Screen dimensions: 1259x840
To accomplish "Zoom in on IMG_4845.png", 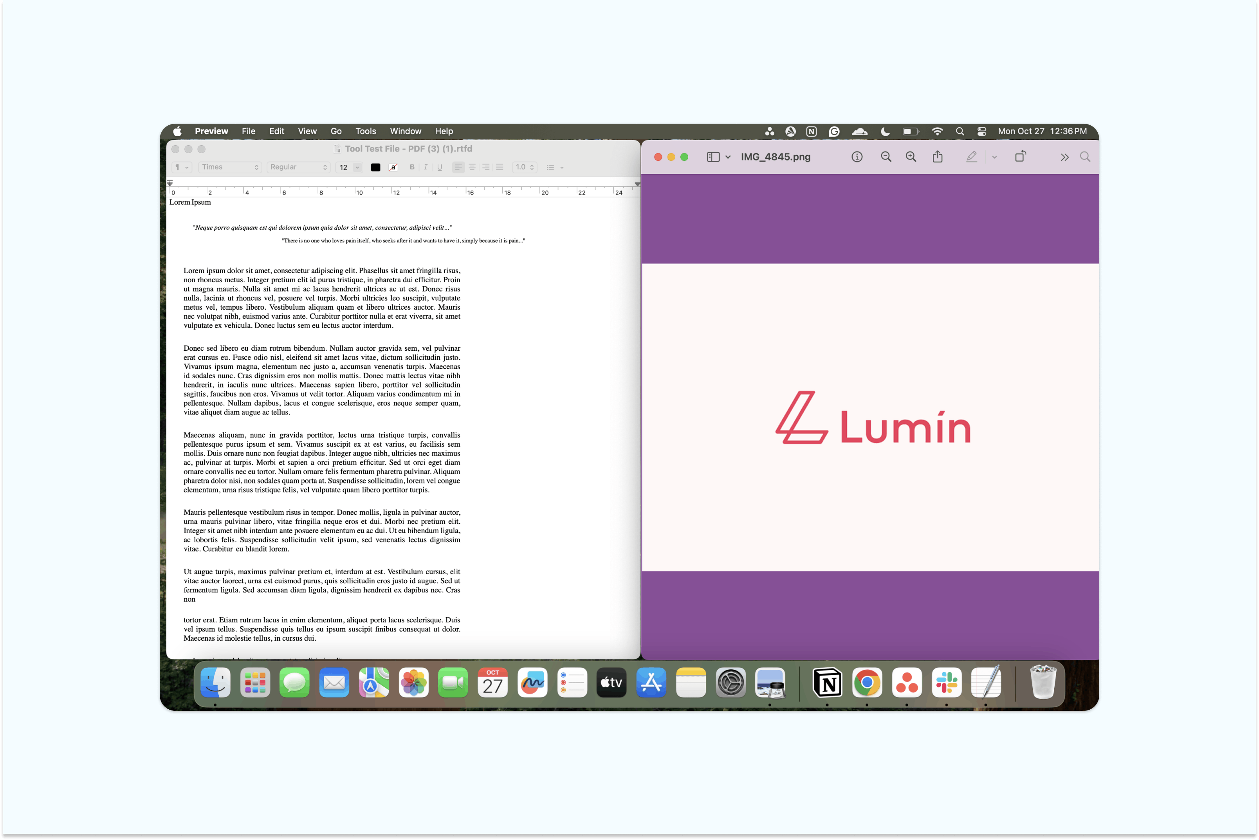I will point(911,157).
